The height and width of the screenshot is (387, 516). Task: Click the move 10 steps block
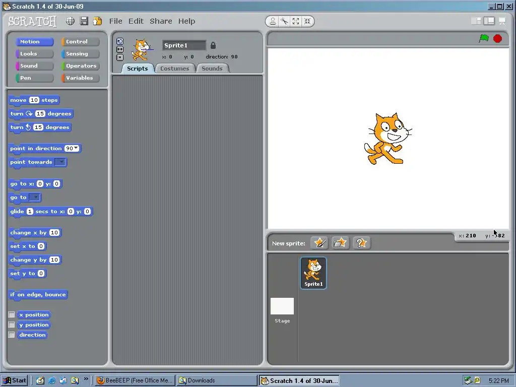(x=34, y=100)
